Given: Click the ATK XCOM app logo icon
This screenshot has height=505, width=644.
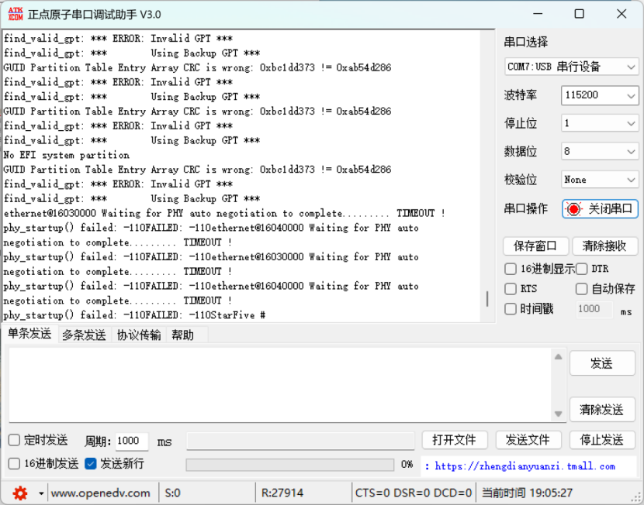Looking at the screenshot, I should coord(15,14).
